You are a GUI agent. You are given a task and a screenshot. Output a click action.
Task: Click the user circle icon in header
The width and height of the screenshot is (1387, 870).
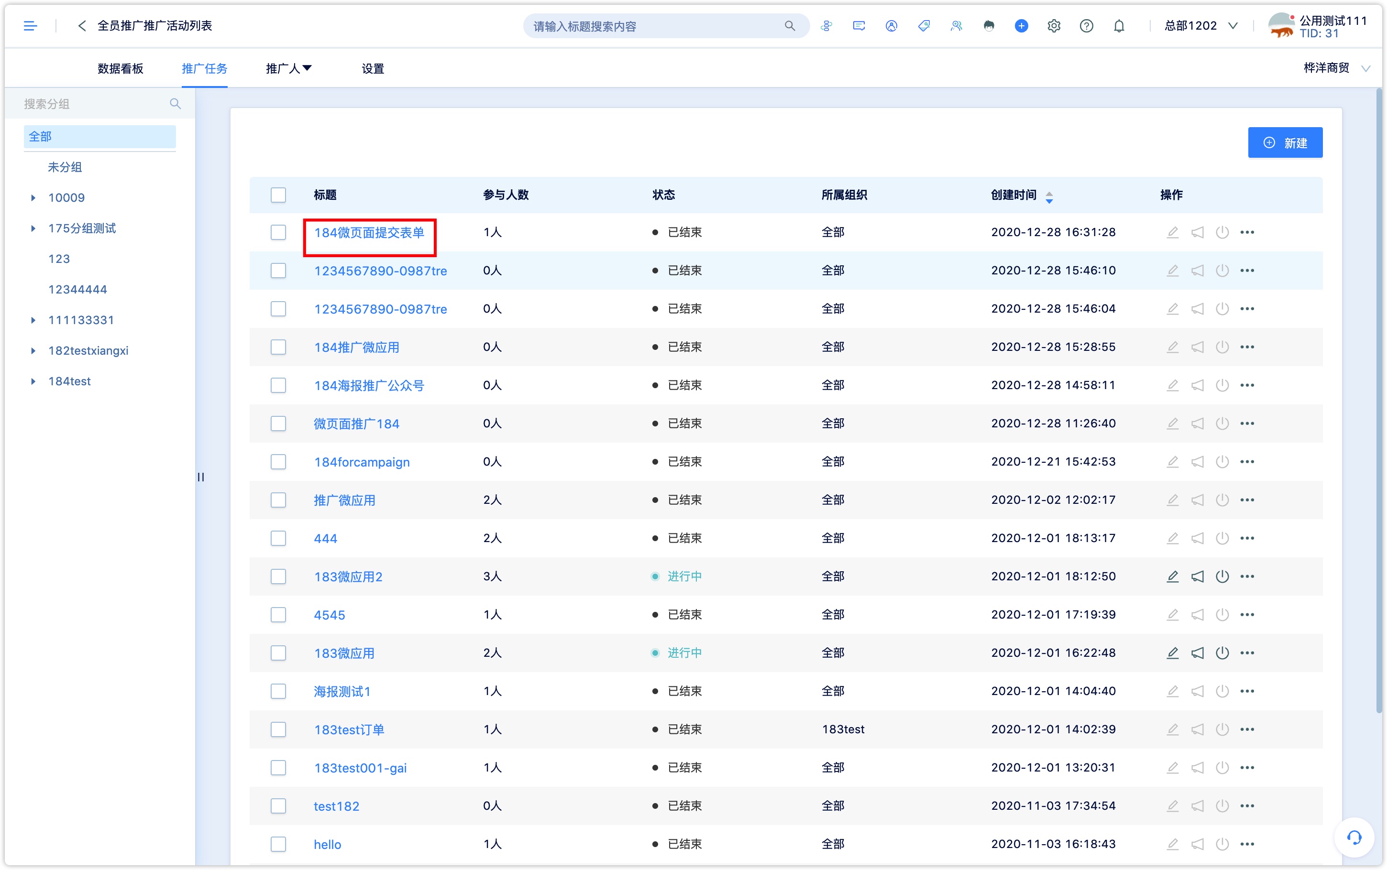tap(891, 26)
